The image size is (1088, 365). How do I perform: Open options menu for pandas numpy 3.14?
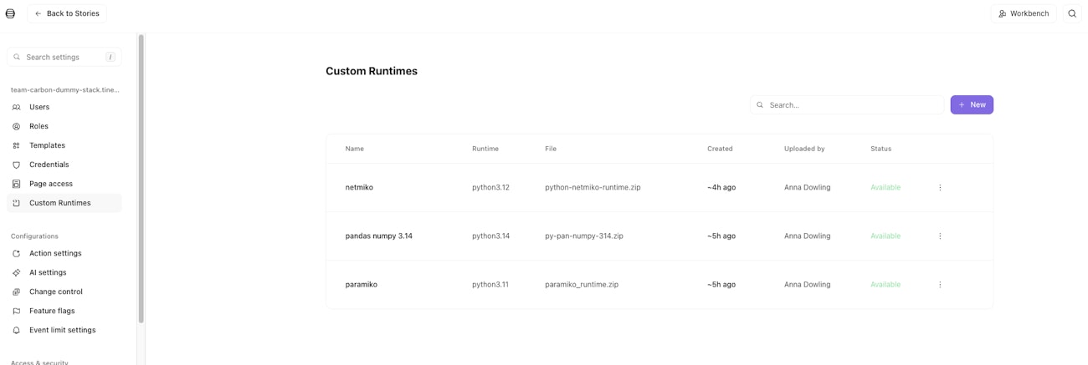click(940, 236)
